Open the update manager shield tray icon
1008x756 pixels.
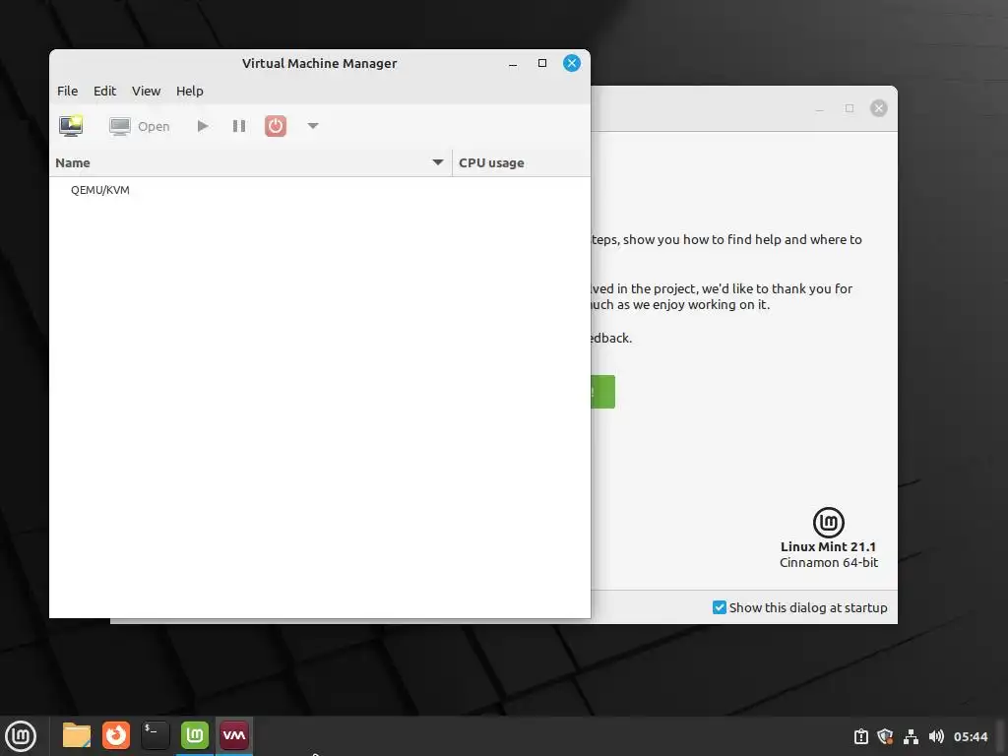pyautogui.click(x=885, y=736)
